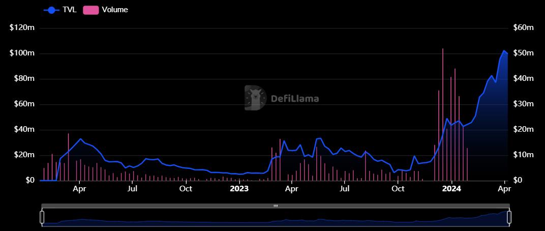
Task: Click the $40m left axis label
Action: tap(24, 129)
